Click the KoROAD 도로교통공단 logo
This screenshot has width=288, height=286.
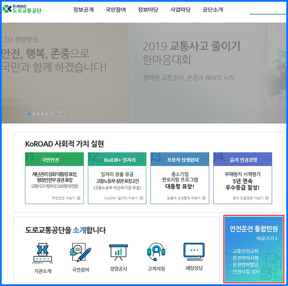pos(22,9)
